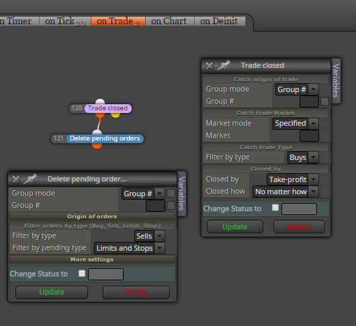Pin the Trade closed panel
The image size is (356, 326).
click(224, 65)
